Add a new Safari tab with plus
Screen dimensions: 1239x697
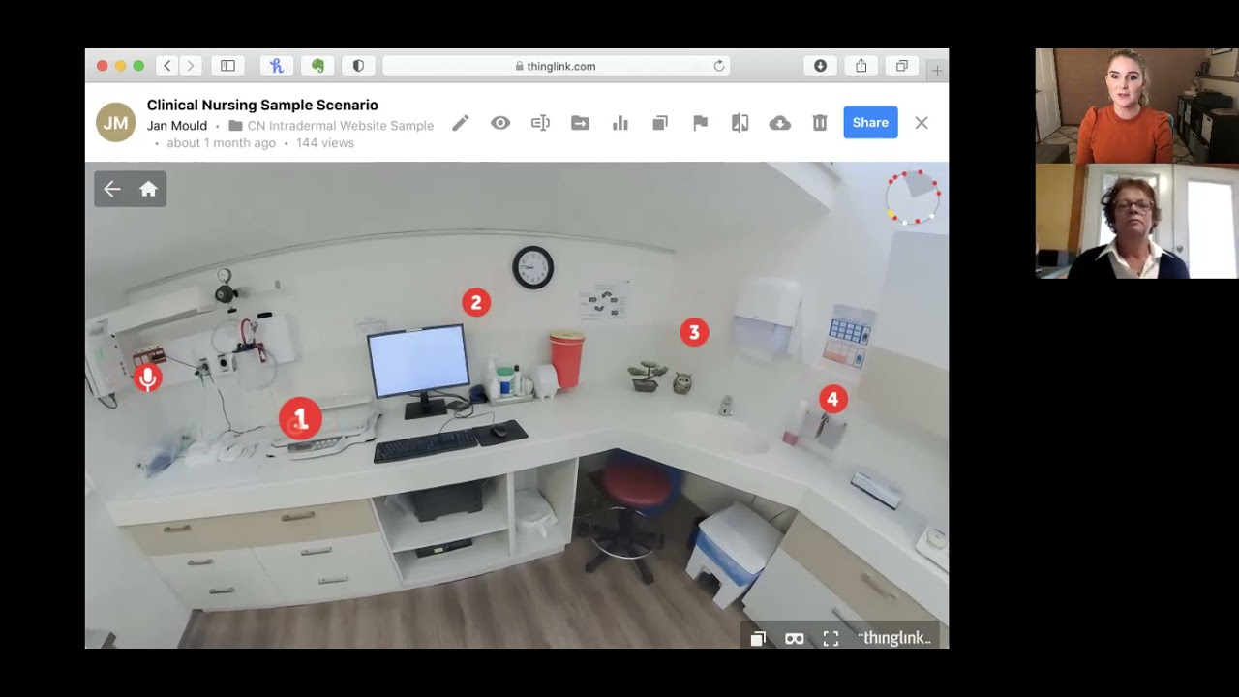pyautogui.click(x=936, y=70)
